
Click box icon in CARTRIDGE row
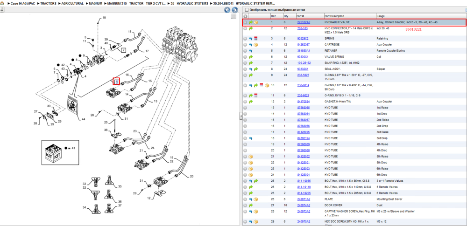pyautogui.click(x=256, y=45)
